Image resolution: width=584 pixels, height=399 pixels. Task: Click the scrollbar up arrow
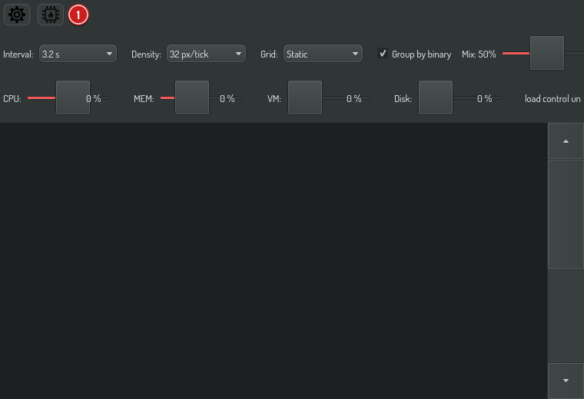[566, 141]
